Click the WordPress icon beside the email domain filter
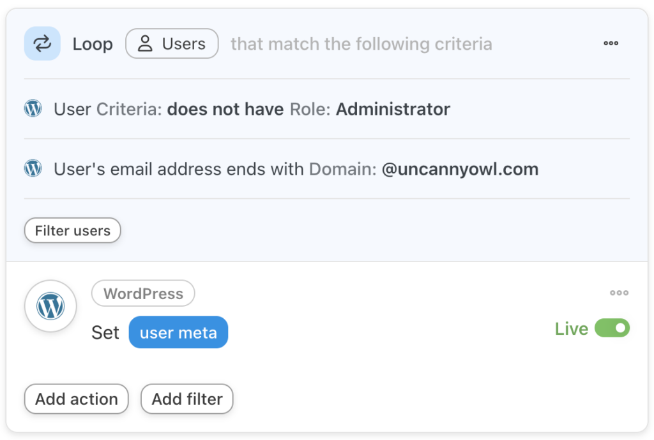This screenshot has height=440, width=654. [x=32, y=168]
